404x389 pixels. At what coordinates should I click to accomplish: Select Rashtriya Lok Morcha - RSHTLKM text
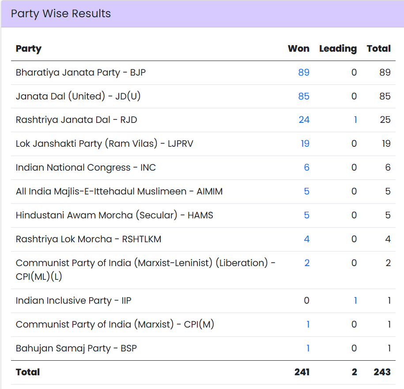[x=88, y=239]
